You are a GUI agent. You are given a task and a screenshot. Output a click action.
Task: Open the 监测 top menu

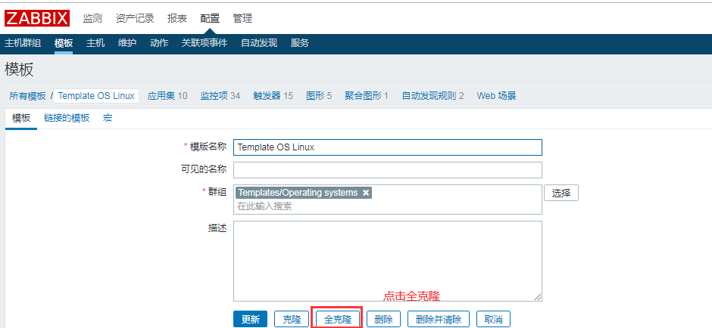[x=92, y=19]
